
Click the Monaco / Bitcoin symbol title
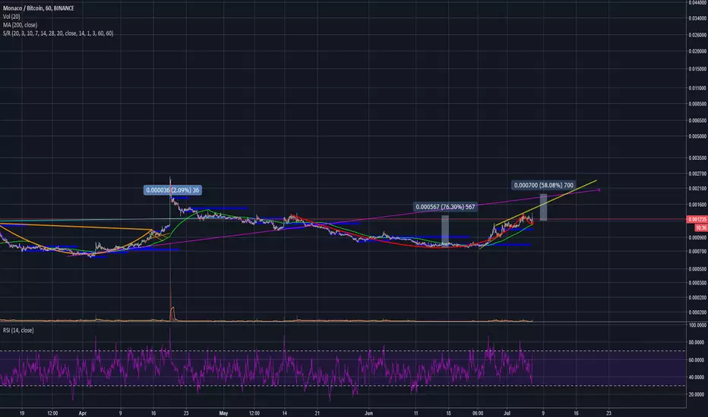(39, 8)
